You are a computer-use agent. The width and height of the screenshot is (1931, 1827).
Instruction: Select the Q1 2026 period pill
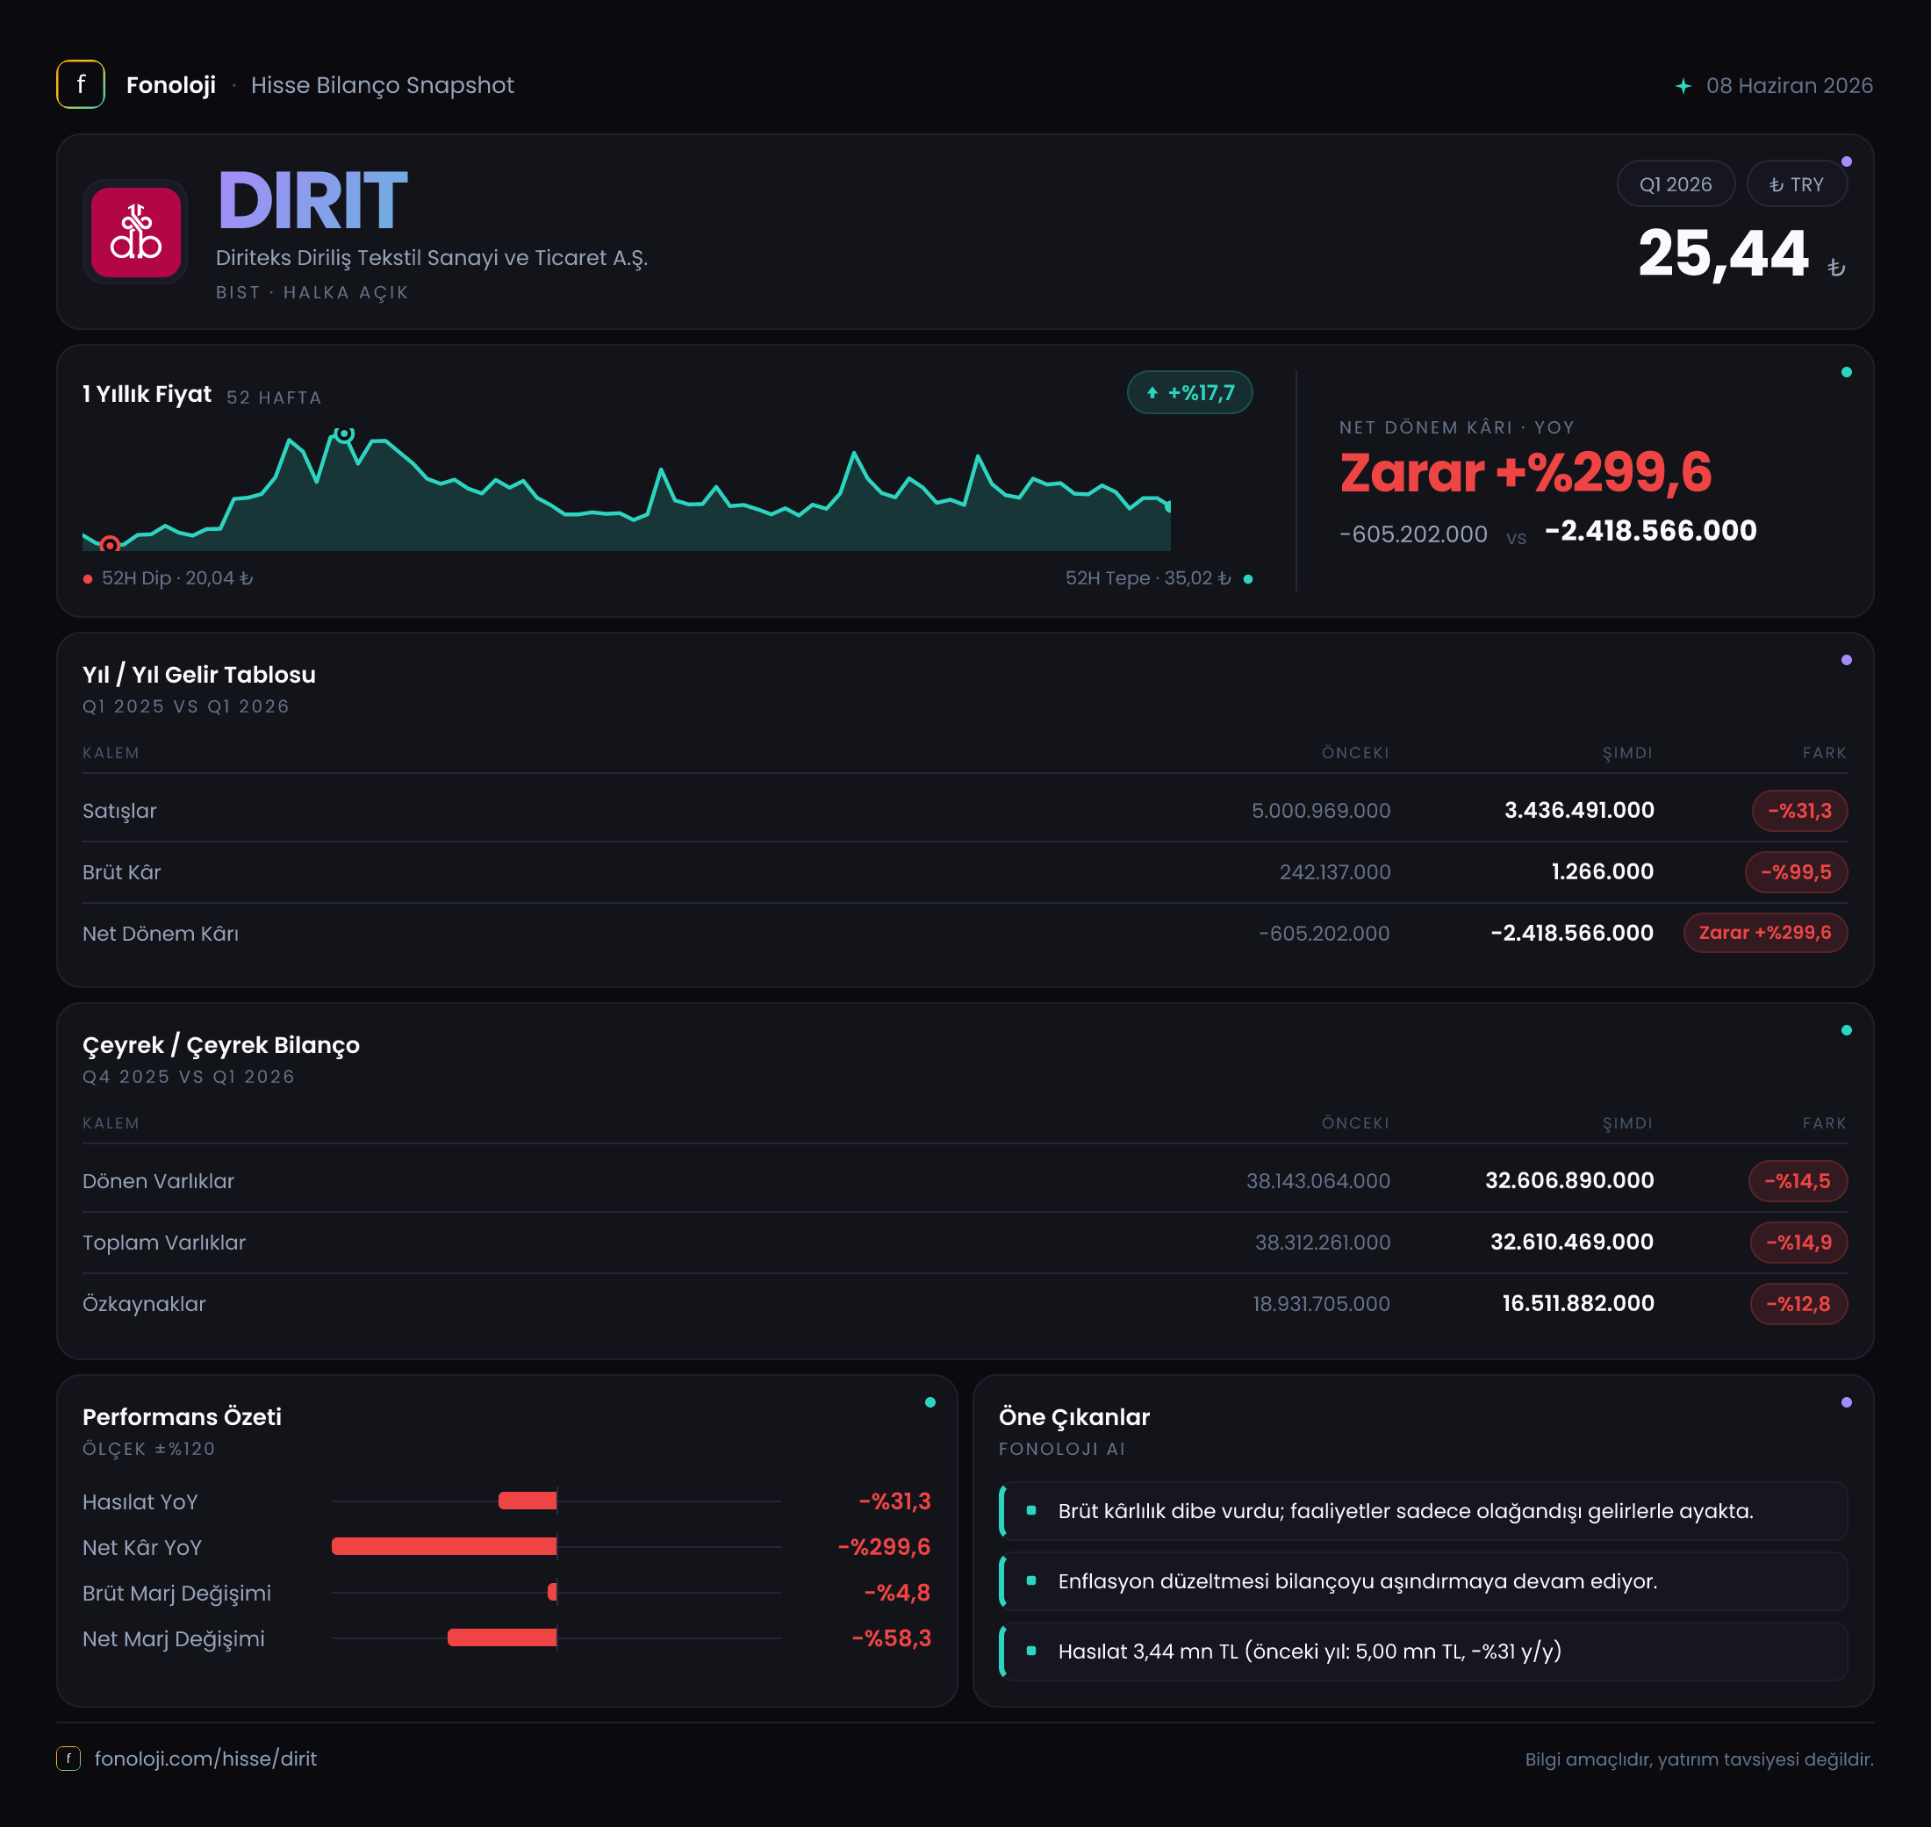tap(1675, 184)
